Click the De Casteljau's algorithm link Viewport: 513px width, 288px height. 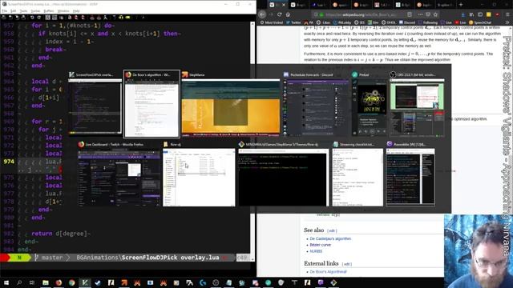coord(330,238)
